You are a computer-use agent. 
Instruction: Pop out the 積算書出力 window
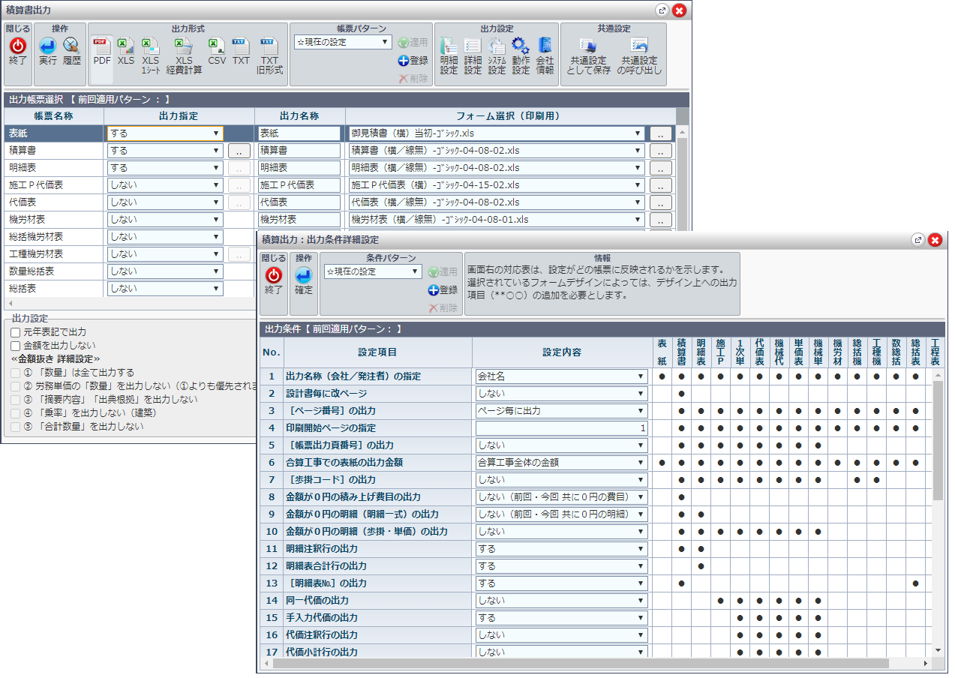[x=662, y=10]
